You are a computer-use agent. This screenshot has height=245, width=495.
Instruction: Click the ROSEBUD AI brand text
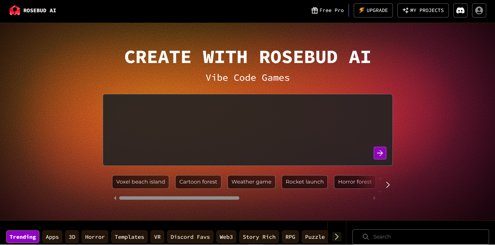tap(40, 10)
